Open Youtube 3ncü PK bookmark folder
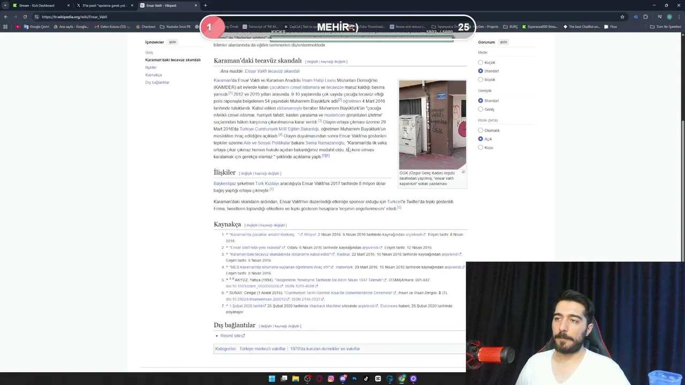685x385 pixels. pyautogui.click(x=175, y=26)
